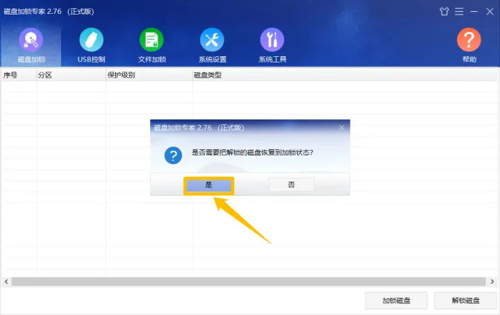
Task: Open the hamburger menu in title bar
Action: point(459,12)
